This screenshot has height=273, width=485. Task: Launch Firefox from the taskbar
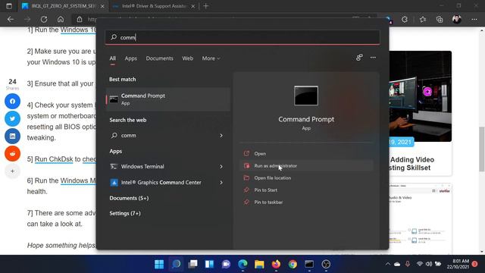click(x=276, y=264)
